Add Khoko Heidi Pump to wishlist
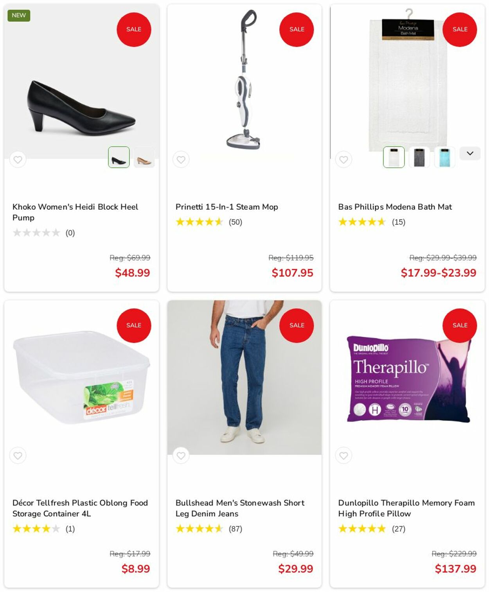This screenshot has width=489, height=592. coord(18,160)
